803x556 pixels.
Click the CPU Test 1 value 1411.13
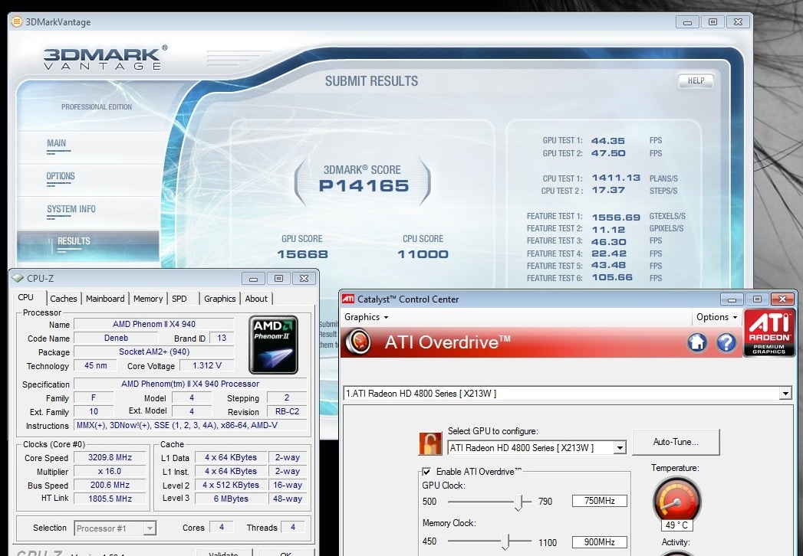click(x=616, y=178)
